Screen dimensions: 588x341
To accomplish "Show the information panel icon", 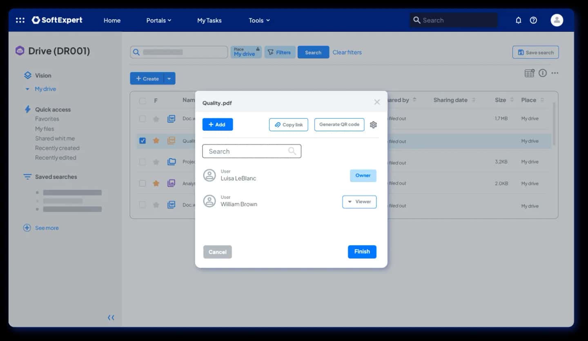I will tap(543, 73).
